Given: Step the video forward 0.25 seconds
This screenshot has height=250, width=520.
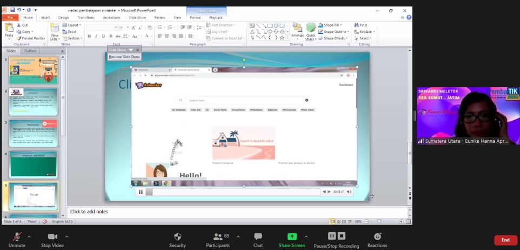Looking at the screenshot, I should pos(329,192).
